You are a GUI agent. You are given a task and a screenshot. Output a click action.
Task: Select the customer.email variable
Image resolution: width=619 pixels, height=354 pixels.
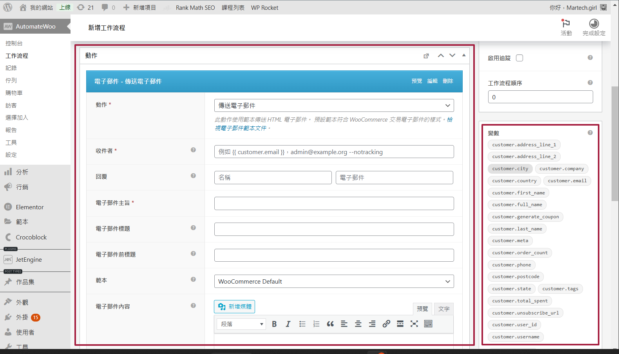tap(567, 181)
